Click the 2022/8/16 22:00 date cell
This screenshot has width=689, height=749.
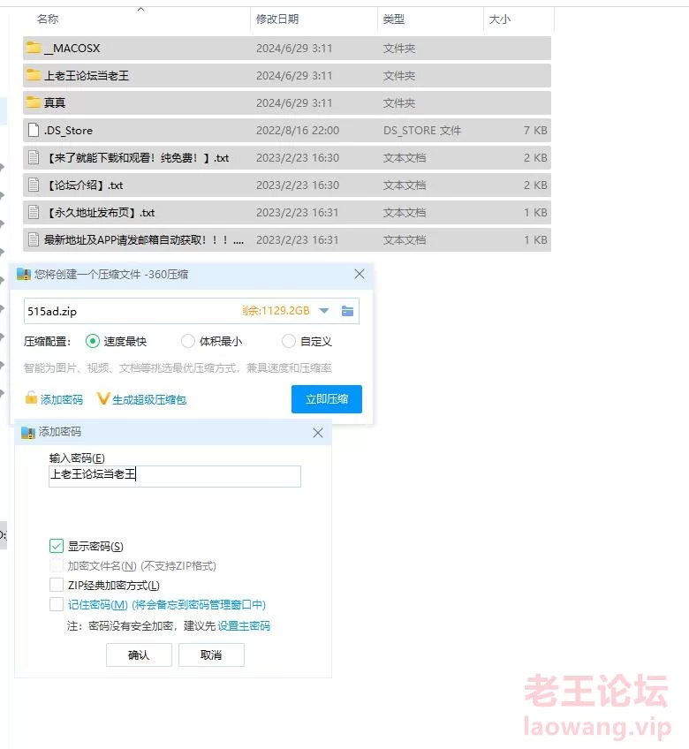pyautogui.click(x=298, y=131)
